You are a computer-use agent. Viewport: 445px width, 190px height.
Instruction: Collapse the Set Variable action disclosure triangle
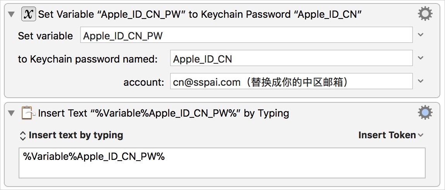point(12,15)
